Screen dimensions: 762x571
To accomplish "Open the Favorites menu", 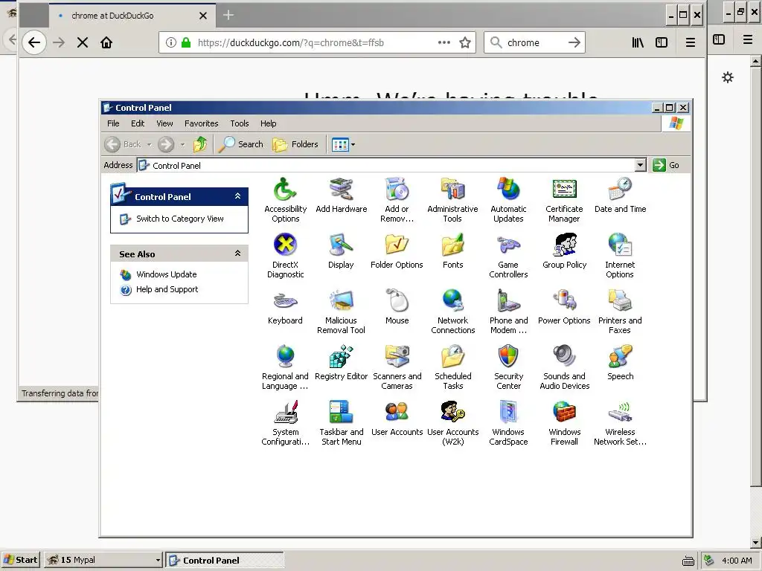I will pyautogui.click(x=201, y=123).
